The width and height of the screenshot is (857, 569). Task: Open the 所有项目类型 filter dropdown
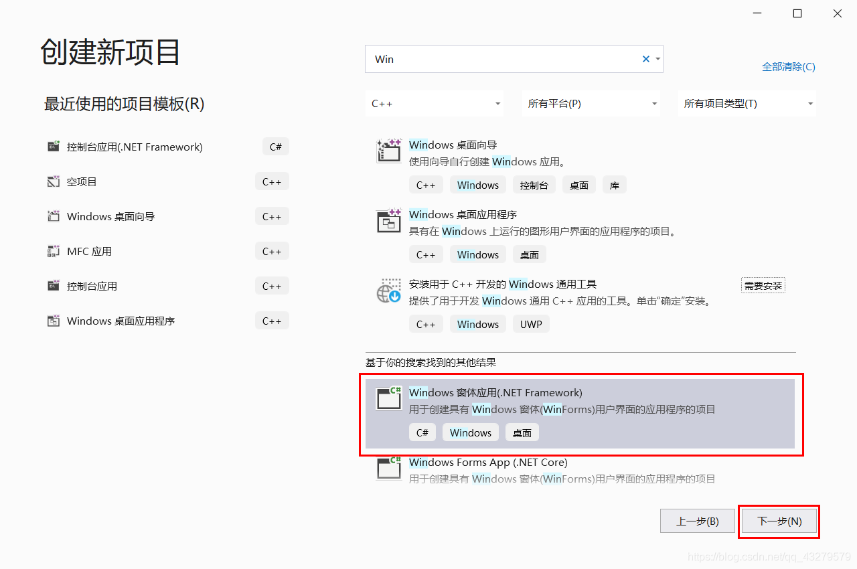tap(747, 104)
